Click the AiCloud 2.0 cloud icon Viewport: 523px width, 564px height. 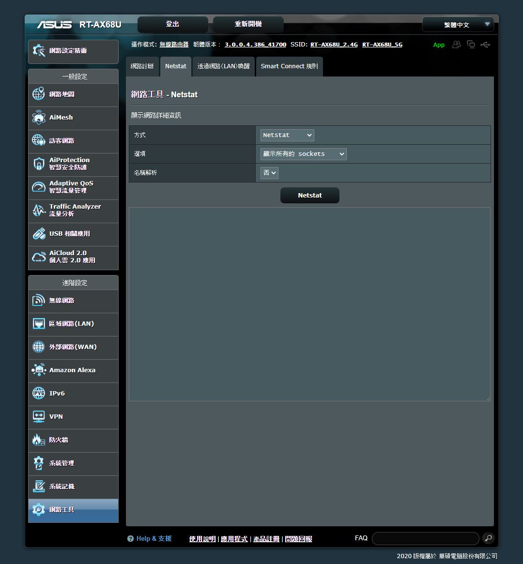38,257
